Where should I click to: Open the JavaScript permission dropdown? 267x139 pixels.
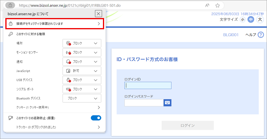click(x=82, y=71)
